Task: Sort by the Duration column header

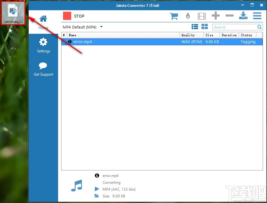Action: 229,35
